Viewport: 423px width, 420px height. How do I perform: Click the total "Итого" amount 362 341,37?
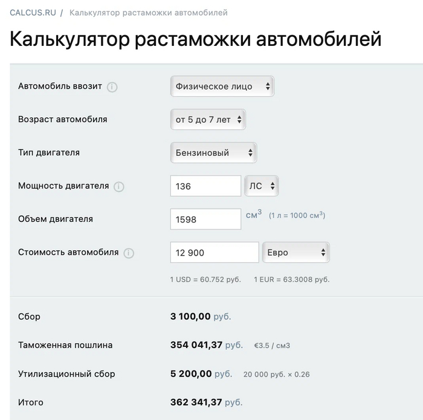pyautogui.click(x=197, y=402)
